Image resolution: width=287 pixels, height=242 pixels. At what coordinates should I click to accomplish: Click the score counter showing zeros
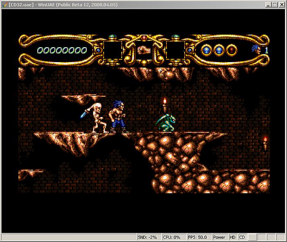coord(62,50)
